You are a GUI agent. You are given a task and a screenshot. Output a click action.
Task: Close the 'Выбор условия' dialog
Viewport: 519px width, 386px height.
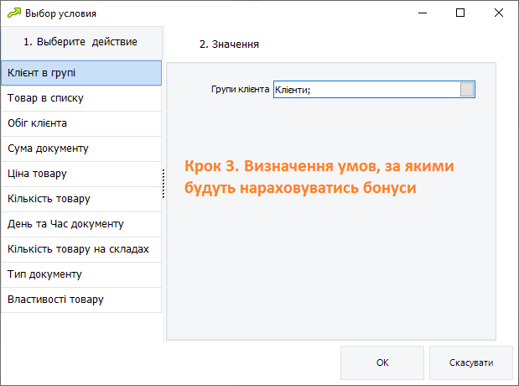[x=499, y=13]
